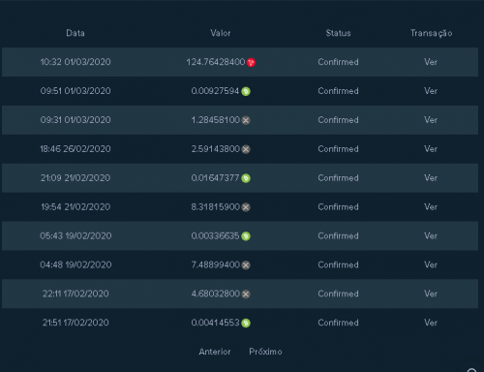Click the Status column header

point(338,33)
